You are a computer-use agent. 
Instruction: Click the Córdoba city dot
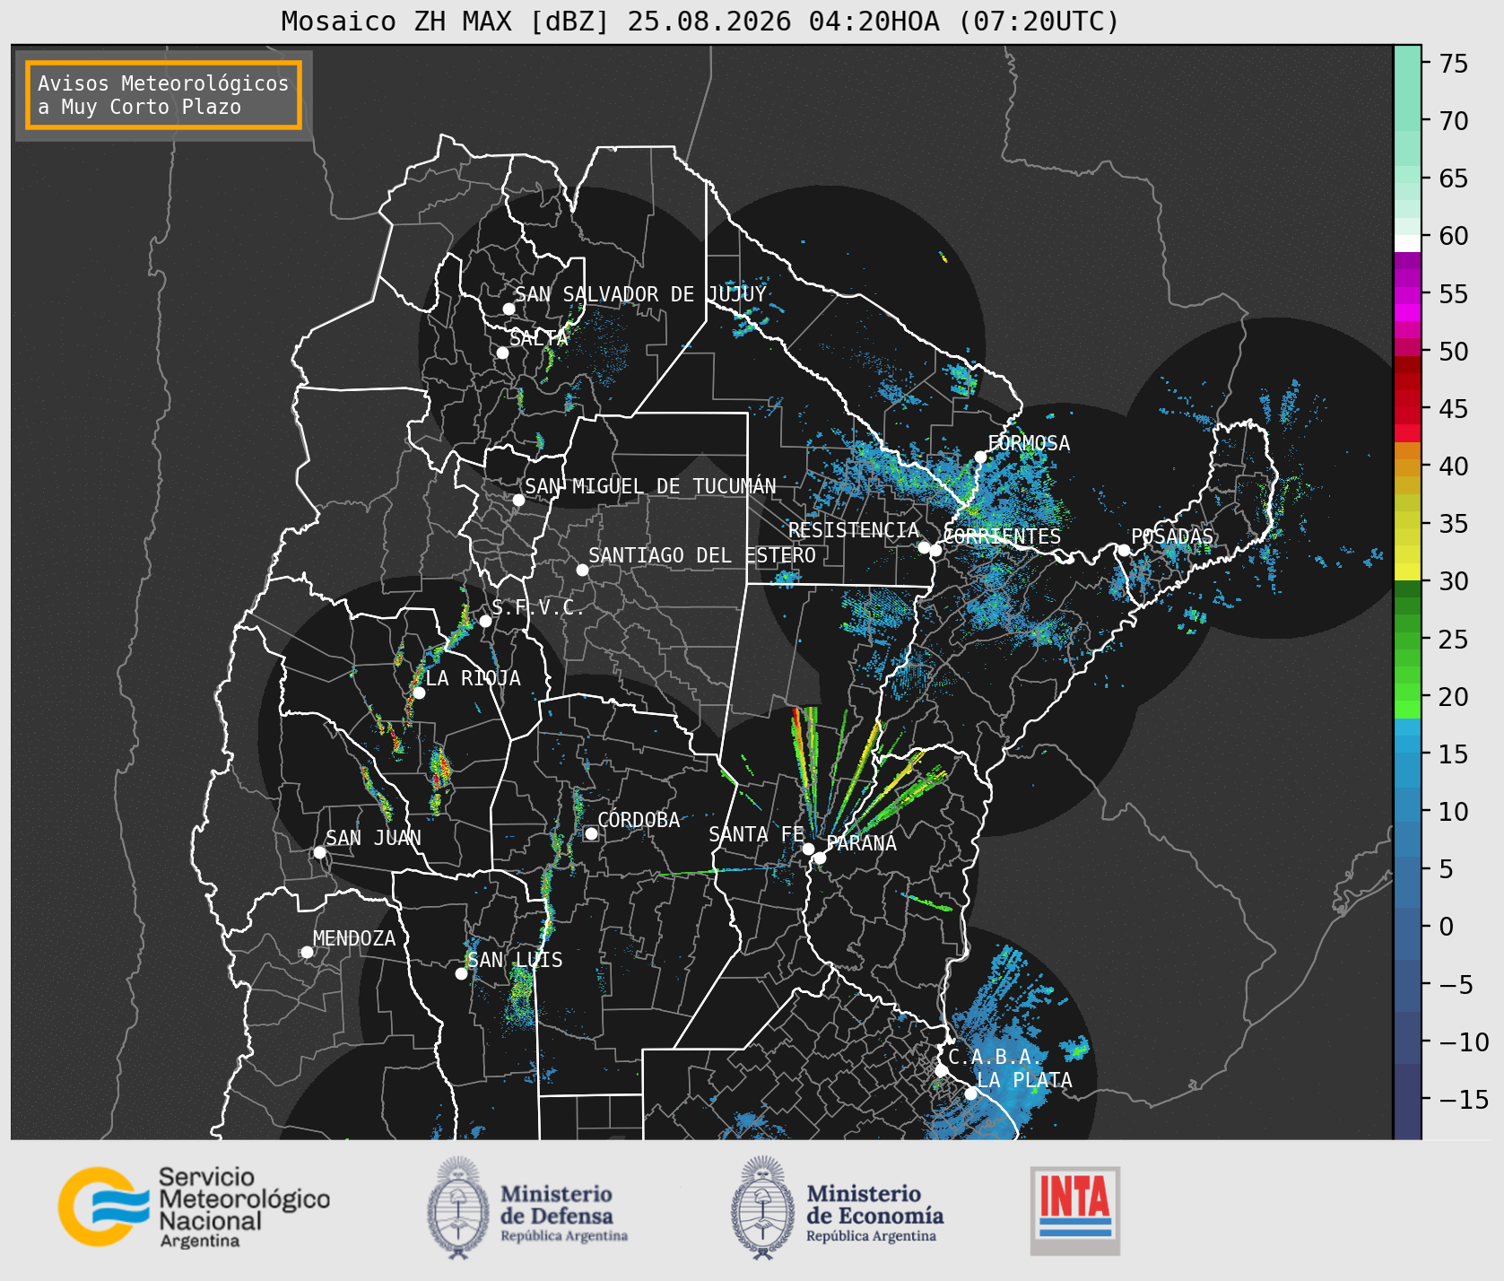tap(591, 833)
